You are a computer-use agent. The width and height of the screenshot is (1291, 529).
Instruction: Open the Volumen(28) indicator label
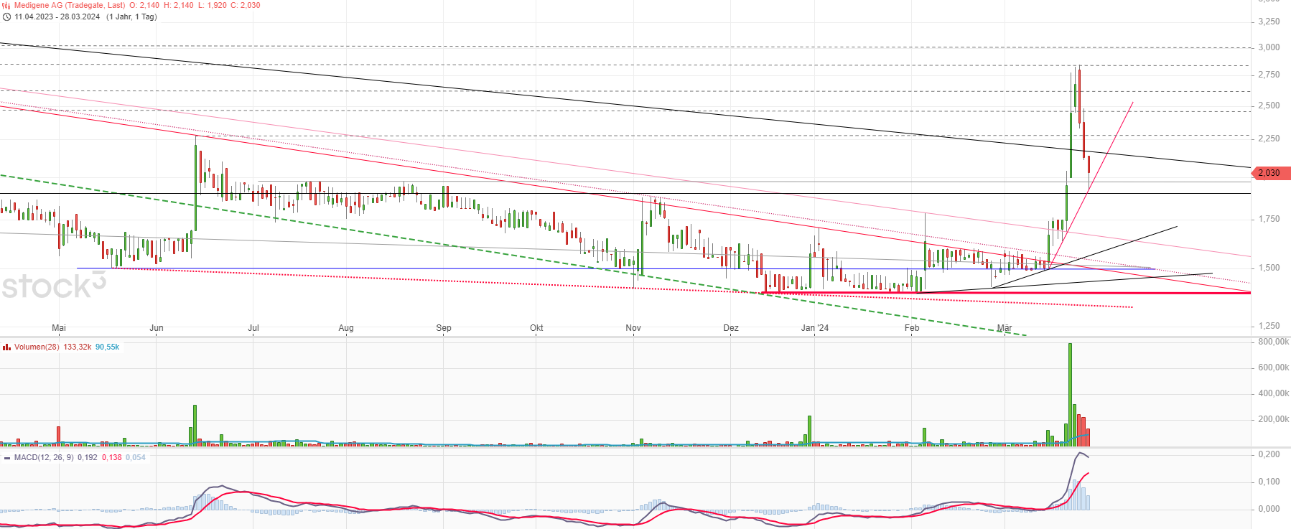[37, 347]
